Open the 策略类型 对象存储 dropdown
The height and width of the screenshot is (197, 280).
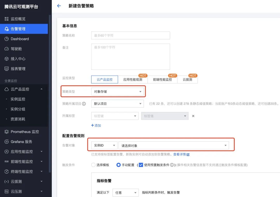pyautogui.click(x=117, y=92)
